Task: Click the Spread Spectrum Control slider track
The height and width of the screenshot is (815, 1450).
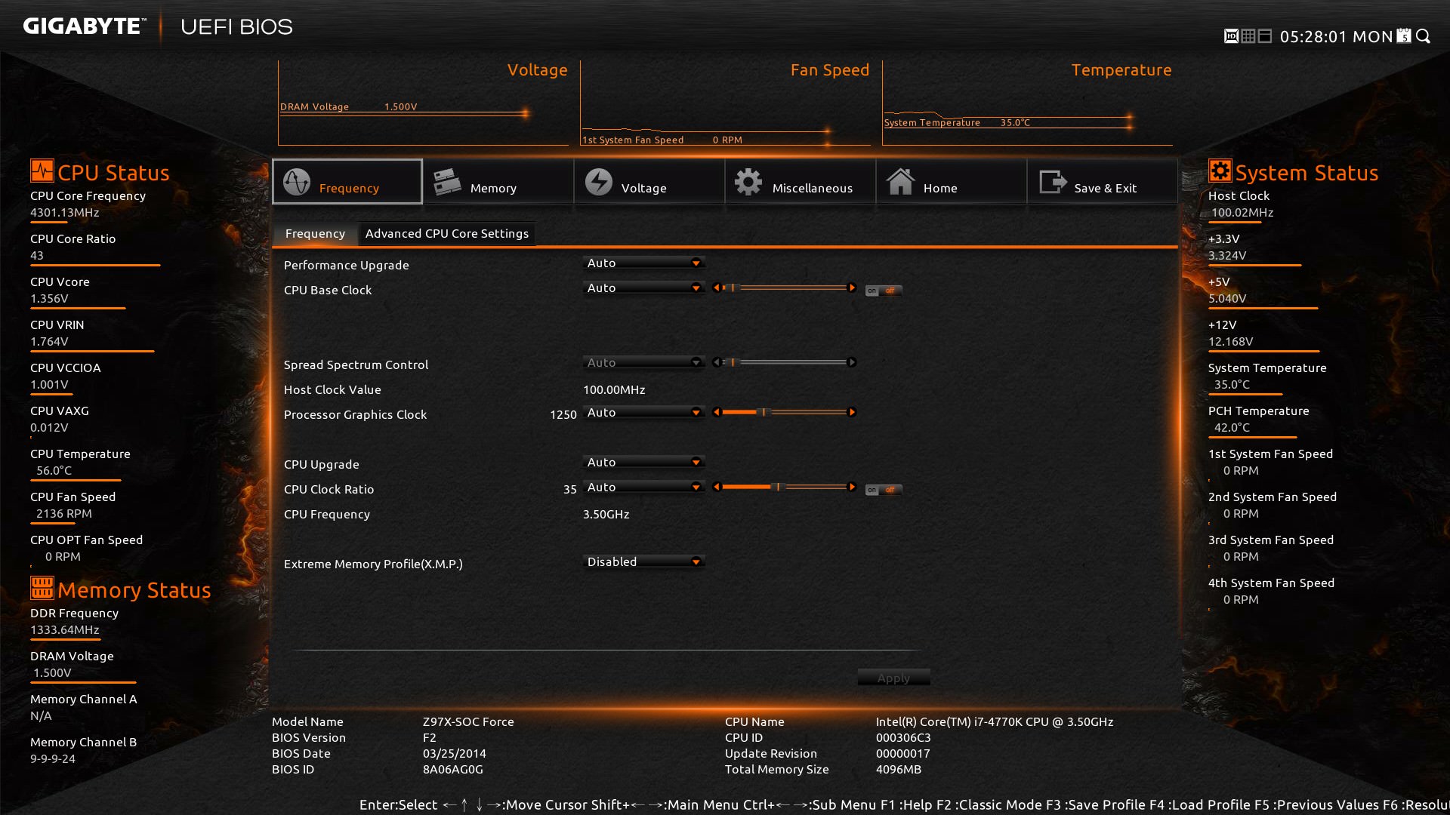Action: pos(784,362)
